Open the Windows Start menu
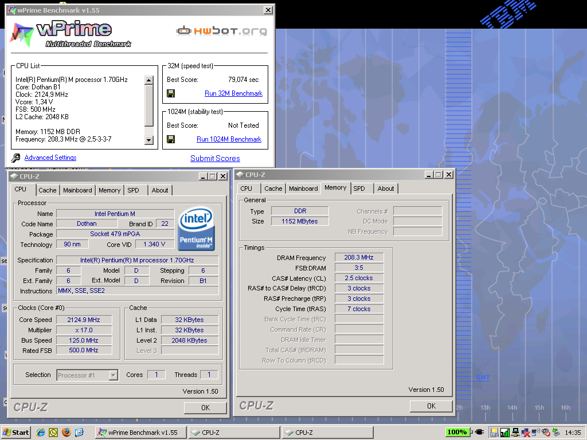This screenshot has height=440, width=587. (15, 433)
